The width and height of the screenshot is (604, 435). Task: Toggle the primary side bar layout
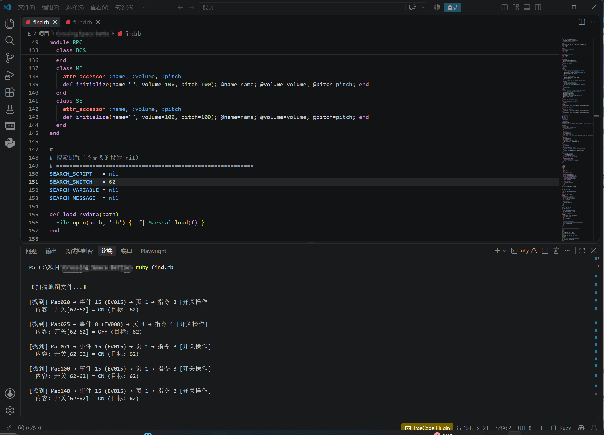pyautogui.click(x=505, y=7)
